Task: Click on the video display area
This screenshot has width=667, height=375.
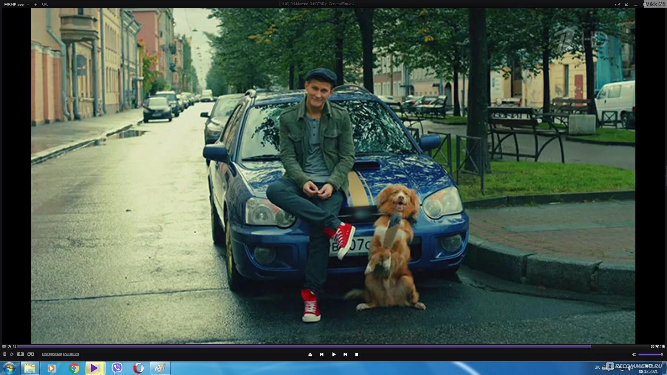Action: click(x=333, y=176)
